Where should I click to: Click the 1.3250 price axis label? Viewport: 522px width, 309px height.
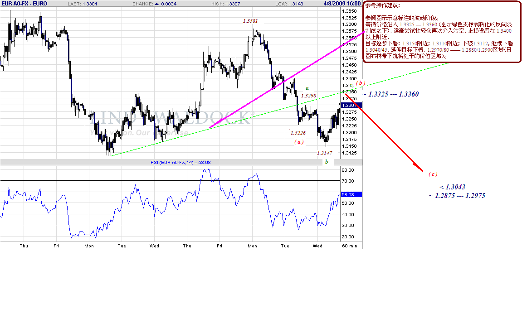[x=349, y=119]
